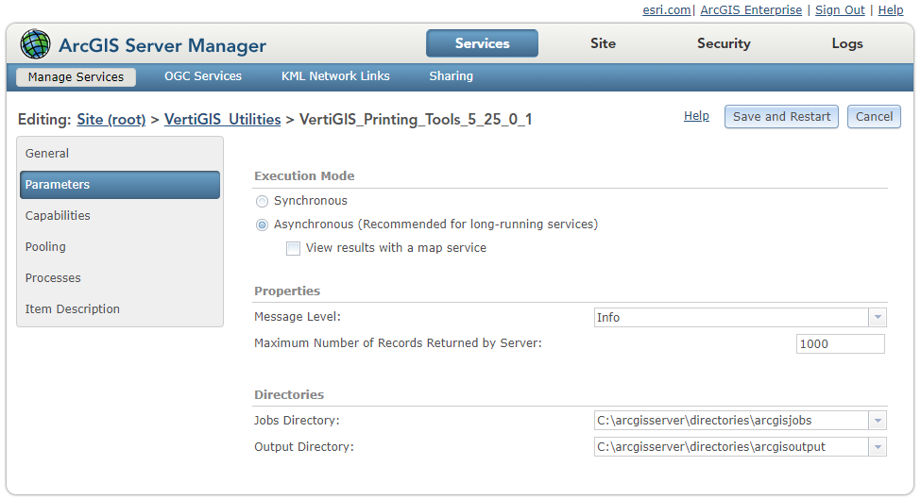The height and width of the screenshot is (499, 921).
Task: Open the Help link beside Save and Restart
Action: point(696,116)
